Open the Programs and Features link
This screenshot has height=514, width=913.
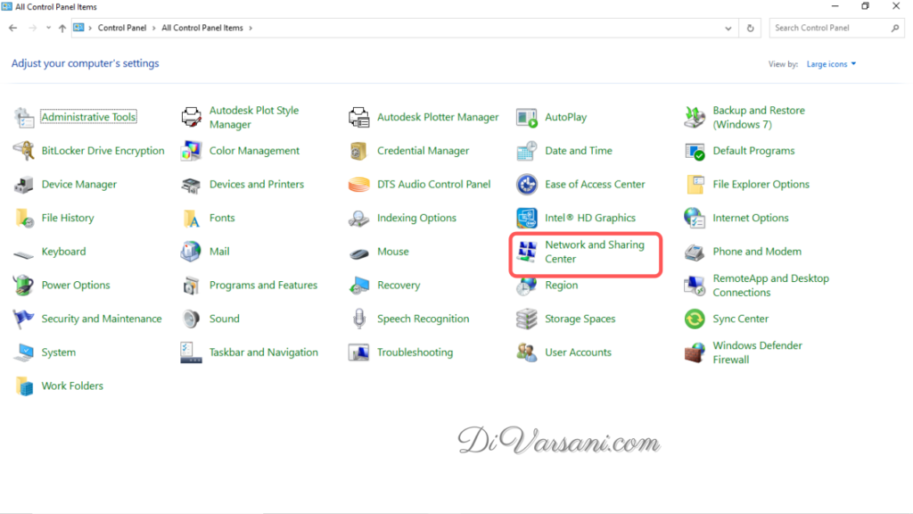click(263, 286)
